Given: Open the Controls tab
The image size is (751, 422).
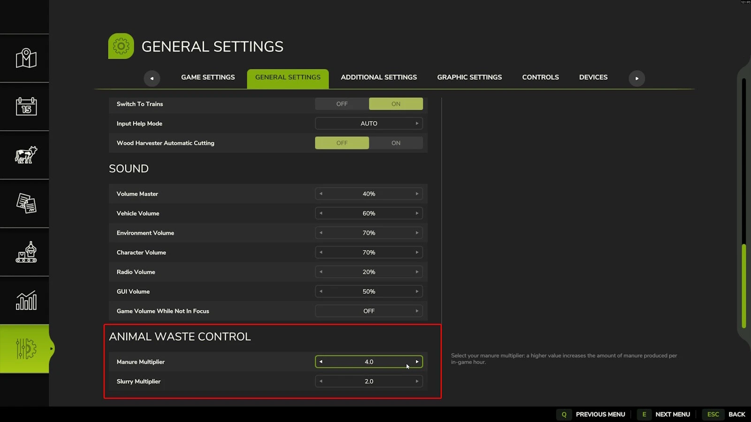Looking at the screenshot, I should coord(540,77).
